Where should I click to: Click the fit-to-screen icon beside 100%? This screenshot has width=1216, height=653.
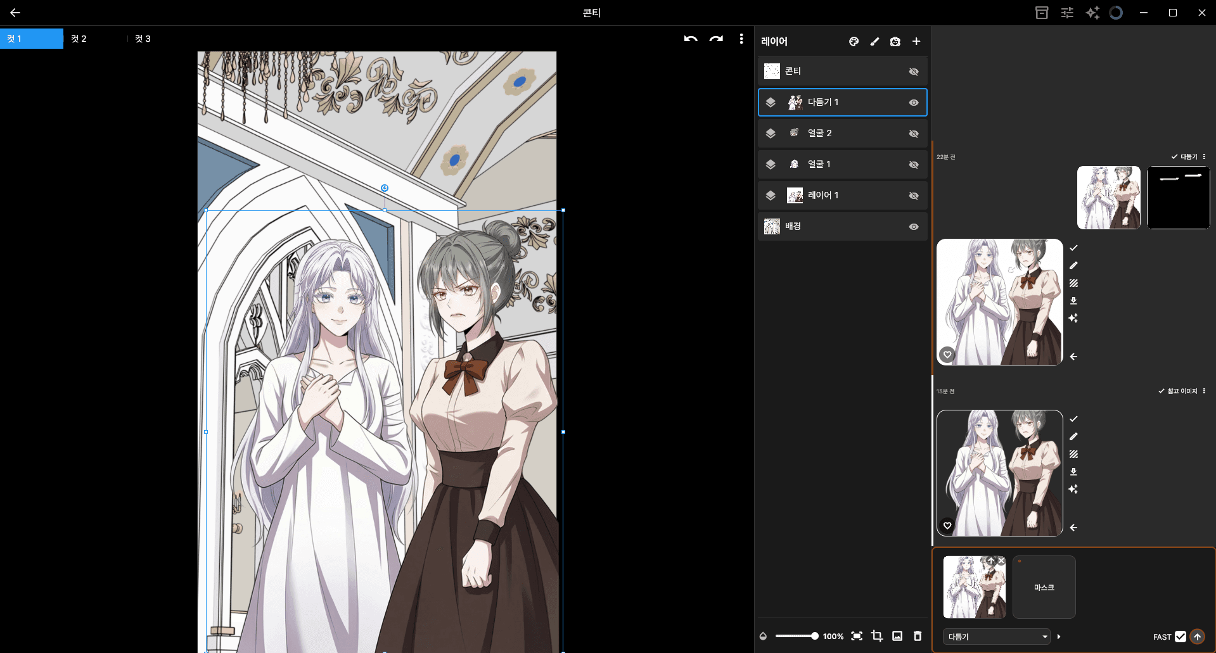(x=857, y=636)
